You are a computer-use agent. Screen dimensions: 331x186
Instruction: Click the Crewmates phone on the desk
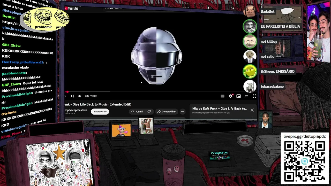220,156
